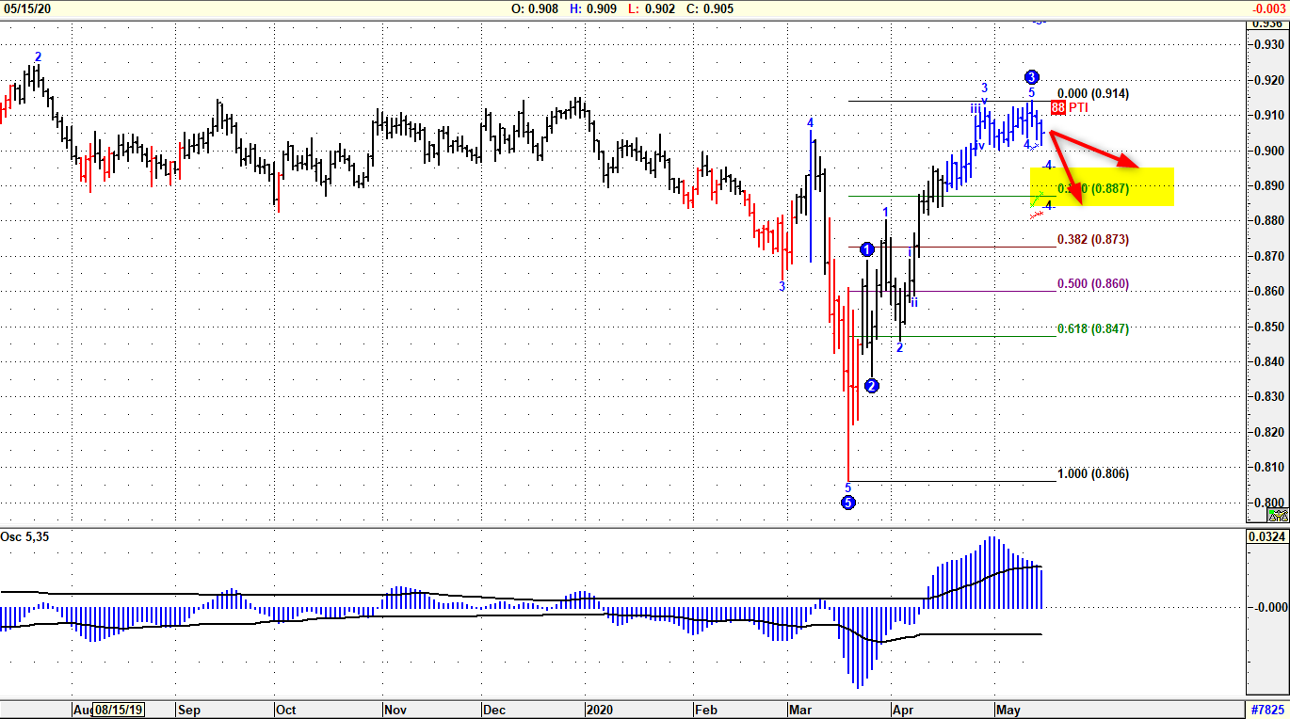Click the Osc 5,35 indicator label
The width and height of the screenshot is (1290, 719).
coord(24,534)
